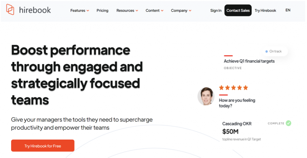Expand the Resources dropdown menu
307x158 pixels.
127,10
